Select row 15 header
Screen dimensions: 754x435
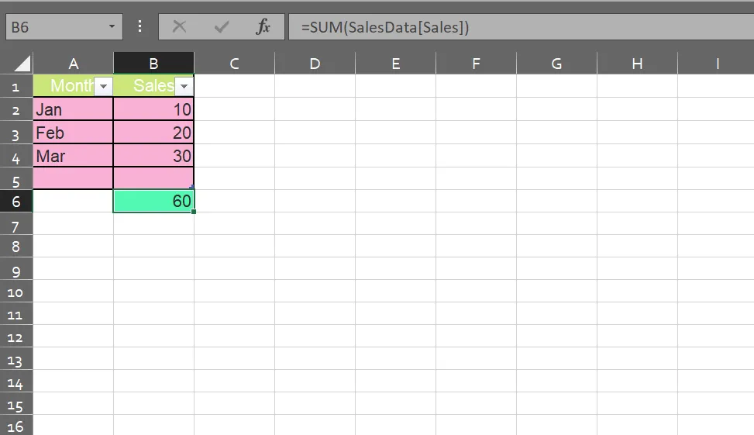pyautogui.click(x=15, y=404)
